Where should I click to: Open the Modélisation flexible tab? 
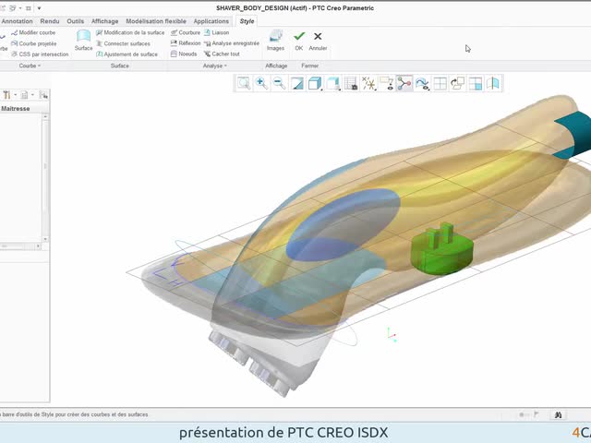(x=156, y=21)
